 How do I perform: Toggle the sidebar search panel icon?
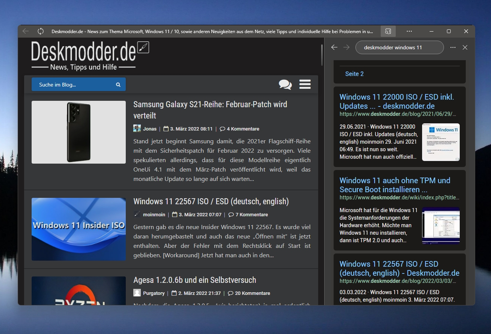coord(388,31)
